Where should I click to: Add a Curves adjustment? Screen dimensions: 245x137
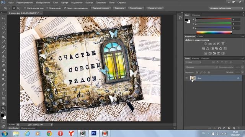pos(214,44)
